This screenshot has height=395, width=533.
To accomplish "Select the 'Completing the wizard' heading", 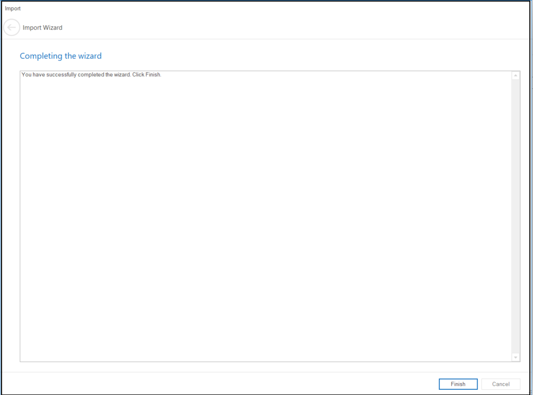I will coord(60,56).
